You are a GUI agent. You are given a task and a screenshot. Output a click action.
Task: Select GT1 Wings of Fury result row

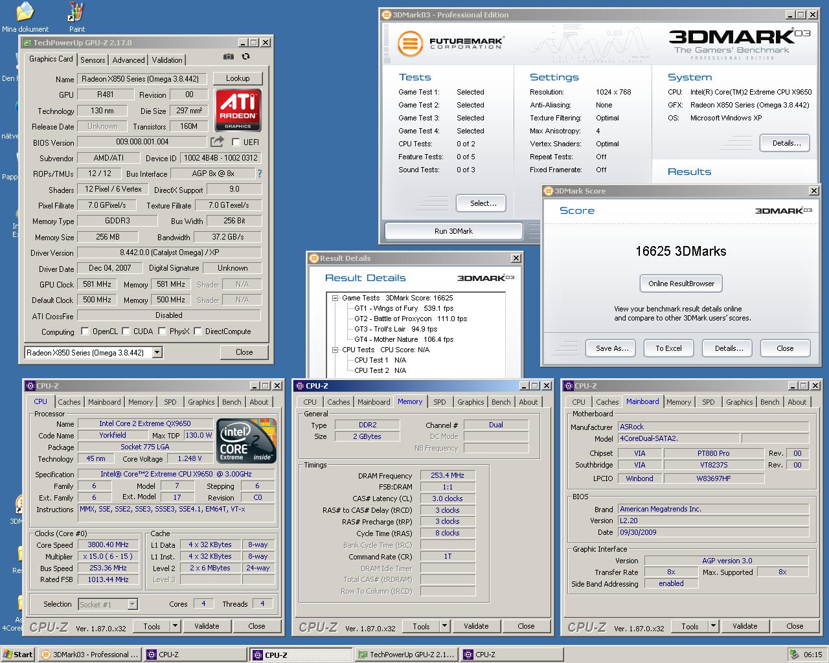403,308
